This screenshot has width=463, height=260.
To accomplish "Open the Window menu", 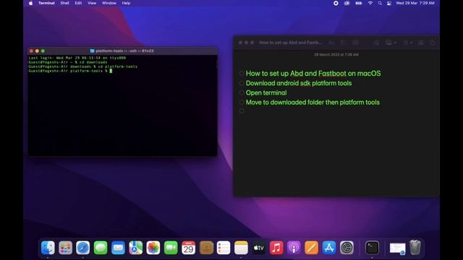I will click(109, 3).
